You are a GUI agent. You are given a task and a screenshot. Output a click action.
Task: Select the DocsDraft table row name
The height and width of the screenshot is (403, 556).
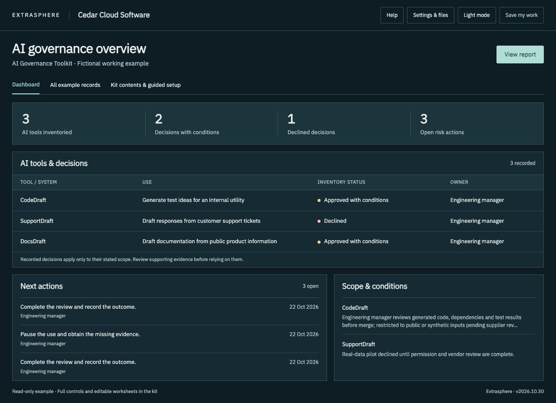33,241
